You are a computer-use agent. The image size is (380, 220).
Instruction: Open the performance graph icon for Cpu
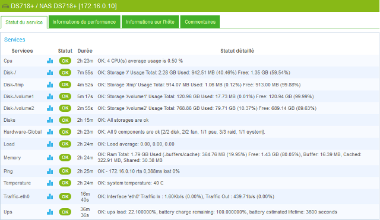(50, 61)
